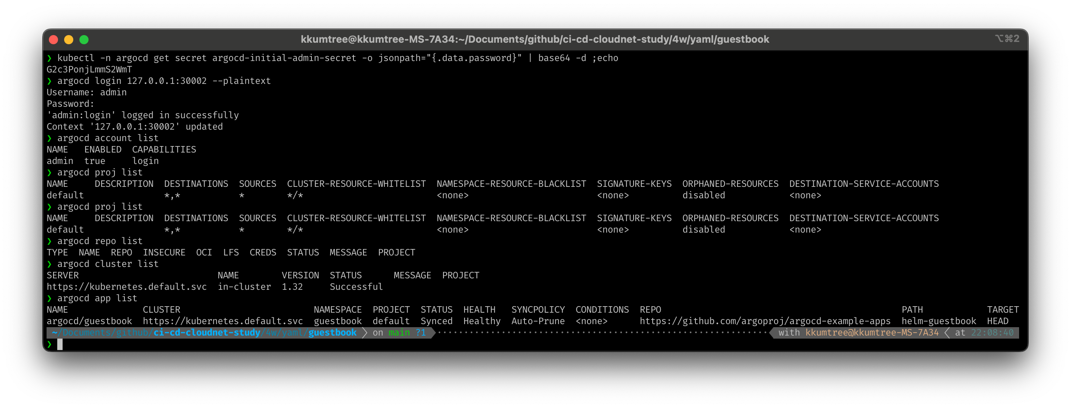Click the https://kubernetes.default.svc server in cluster list

[126, 287]
